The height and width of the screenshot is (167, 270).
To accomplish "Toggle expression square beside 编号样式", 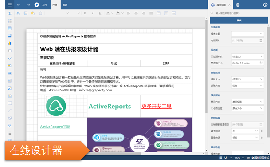I will 262,131.
